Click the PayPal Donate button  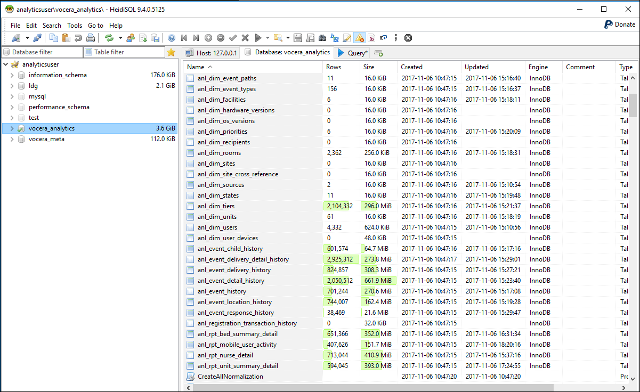[x=620, y=24]
